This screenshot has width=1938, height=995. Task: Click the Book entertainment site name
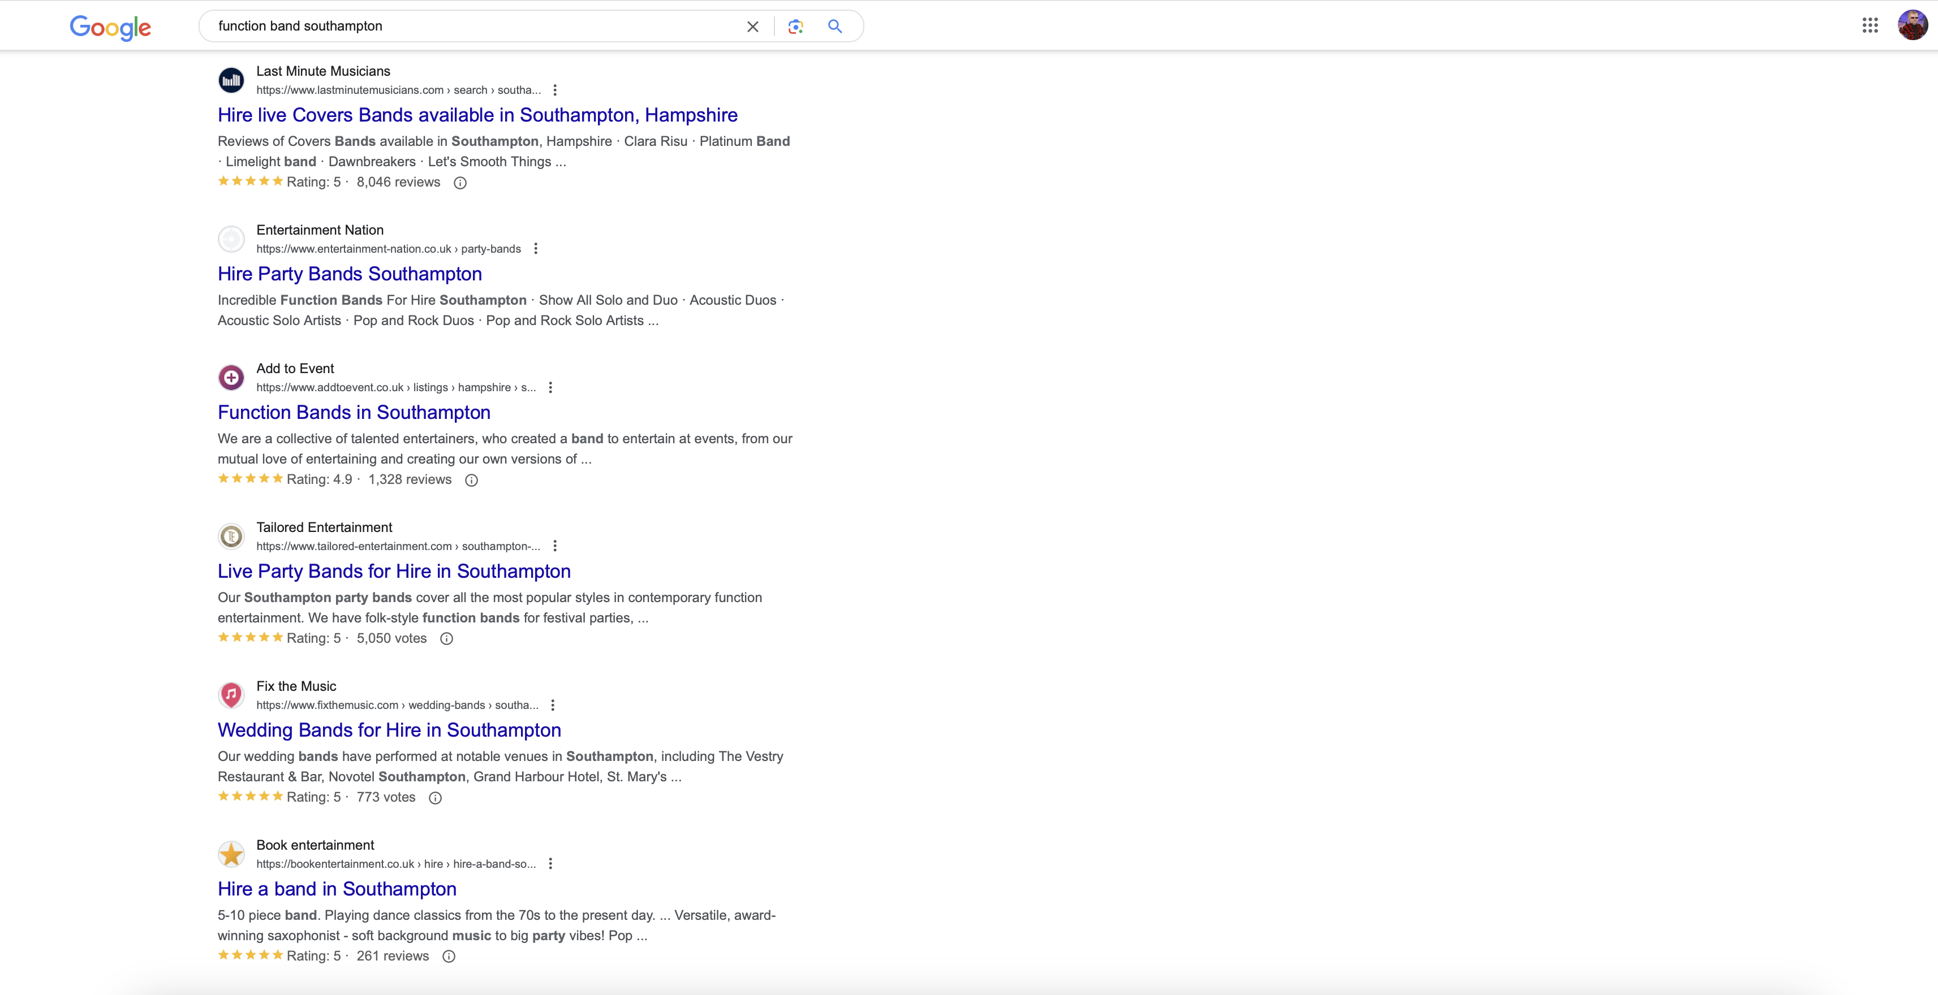click(x=315, y=845)
